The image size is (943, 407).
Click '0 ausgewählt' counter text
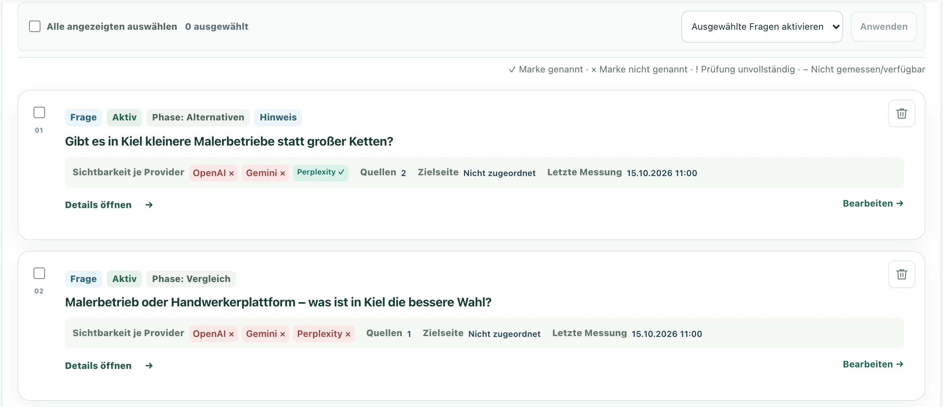tap(217, 26)
